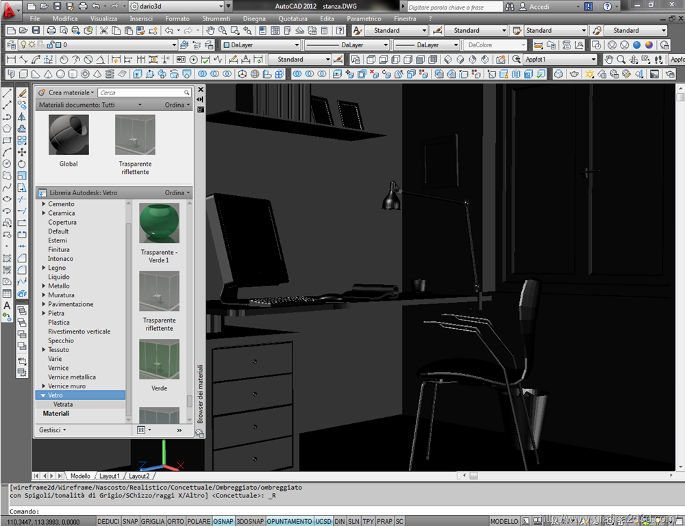Click the Print icon in standard toolbar
Image resolution: width=685 pixels, height=526 pixels.
click(51, 31)
